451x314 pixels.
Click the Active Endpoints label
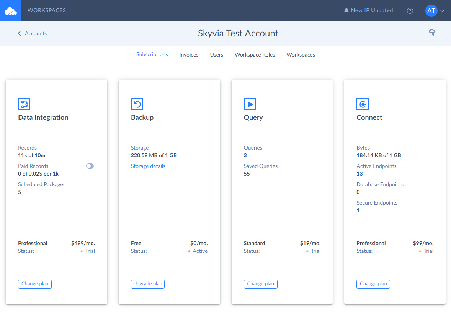coord(376,166)
